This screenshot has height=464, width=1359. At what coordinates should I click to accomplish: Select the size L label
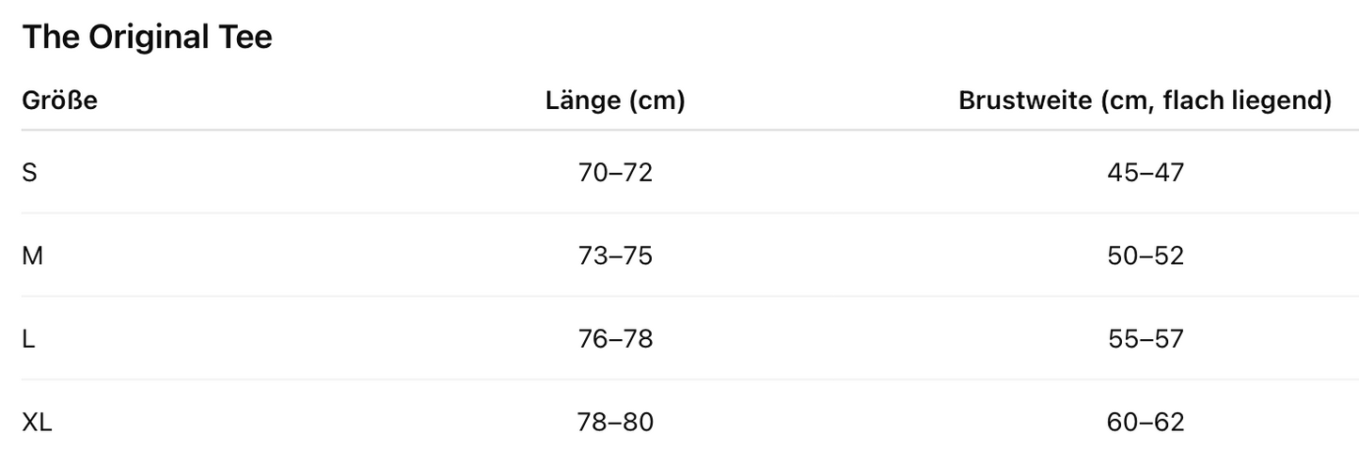coord(28,339)
